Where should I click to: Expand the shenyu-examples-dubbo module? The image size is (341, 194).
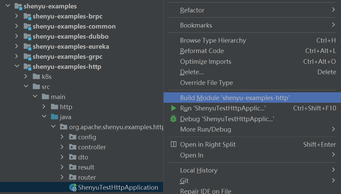17,36
